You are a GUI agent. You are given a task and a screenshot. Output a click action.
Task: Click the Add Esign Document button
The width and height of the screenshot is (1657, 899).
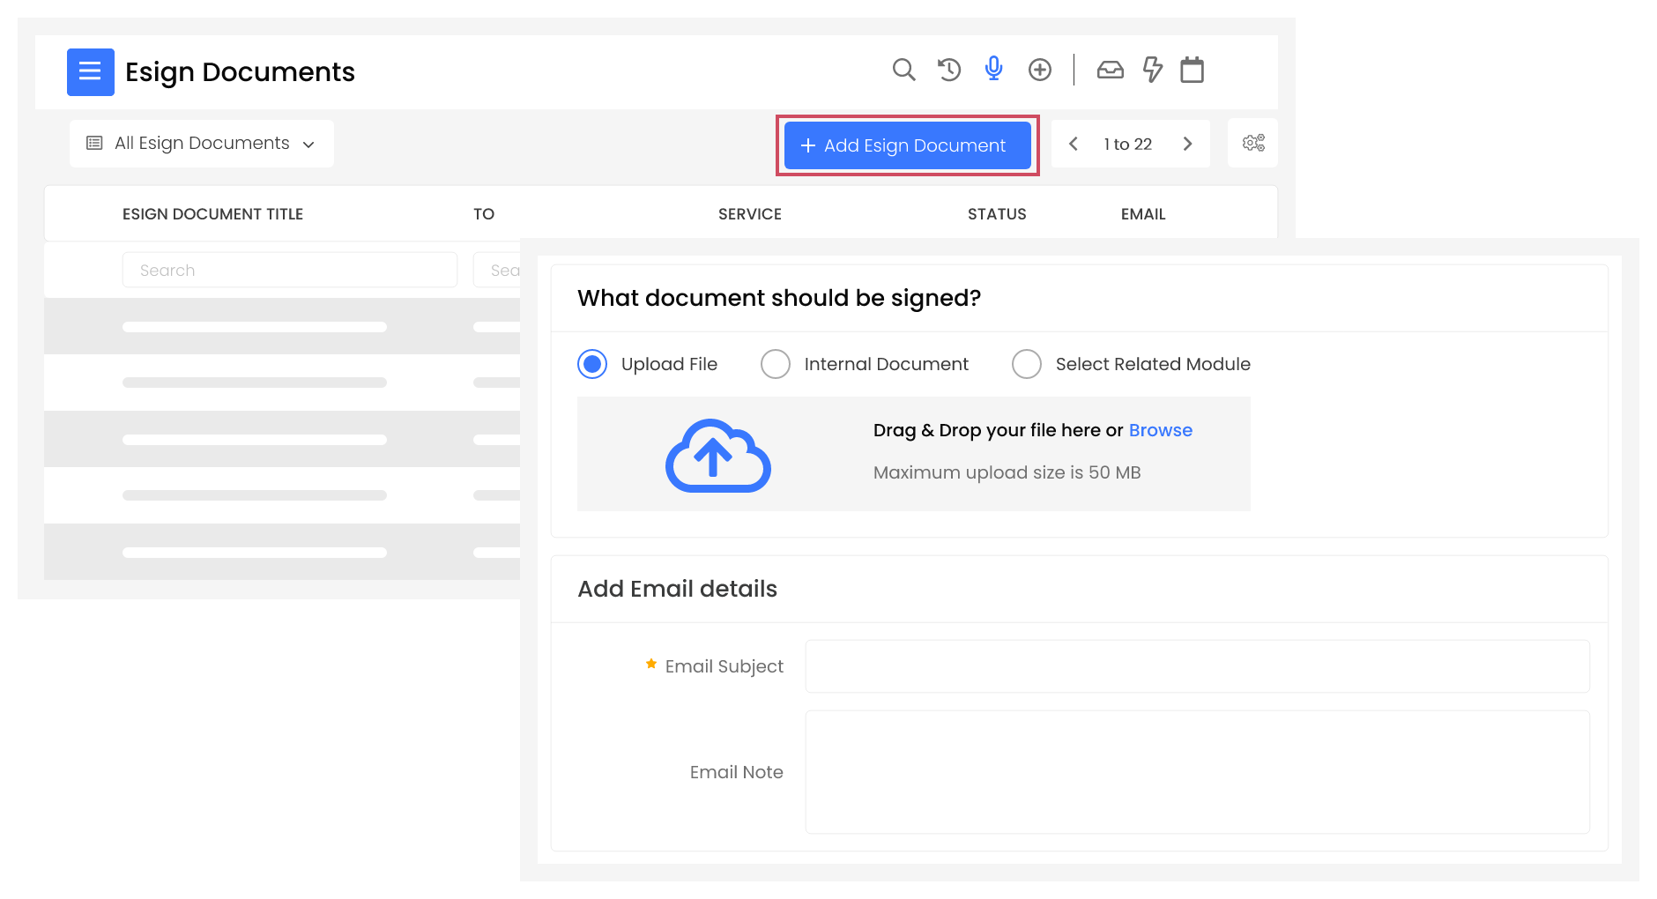point(907,145)
